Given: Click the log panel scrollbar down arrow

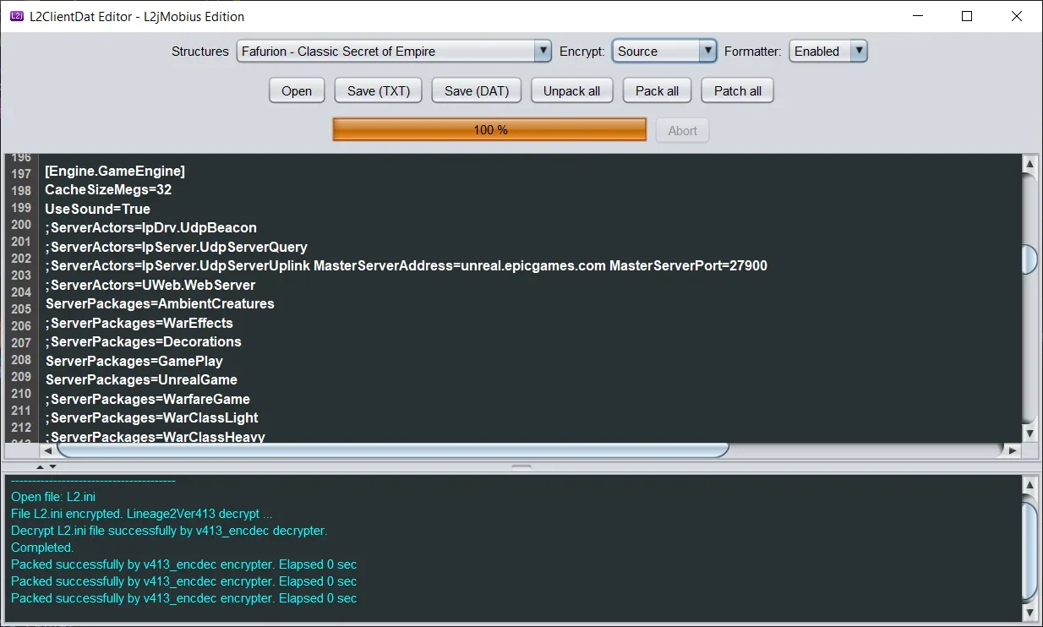Looking at the screenshot, I should (x=1029, y=612).
